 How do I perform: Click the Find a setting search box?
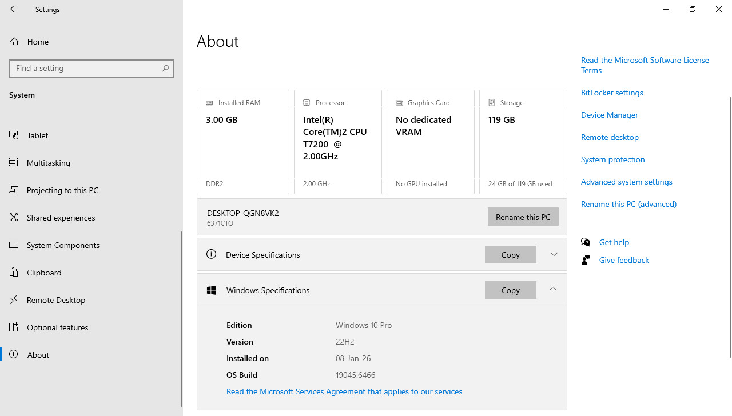point(91,69)
